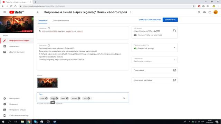
Task: Click the YouTube Studio logo
Action: pos(17,12)
